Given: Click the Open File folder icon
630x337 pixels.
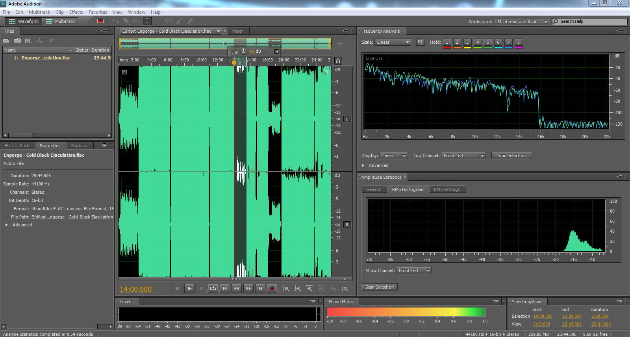Looking at the screenshot, I should pos(6,41).
